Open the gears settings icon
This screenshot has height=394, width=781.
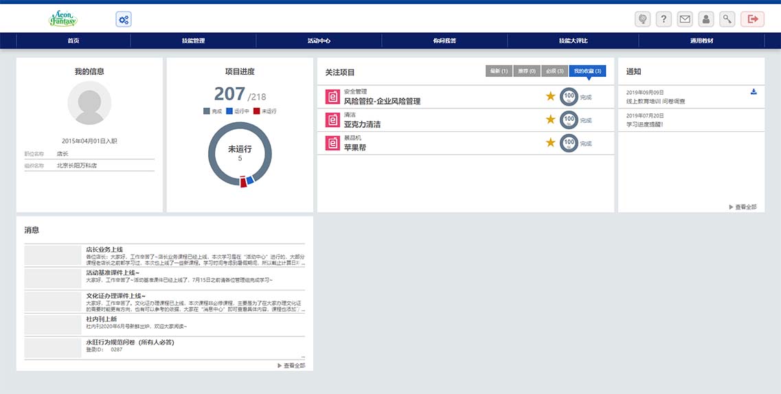tap(124, 19)
